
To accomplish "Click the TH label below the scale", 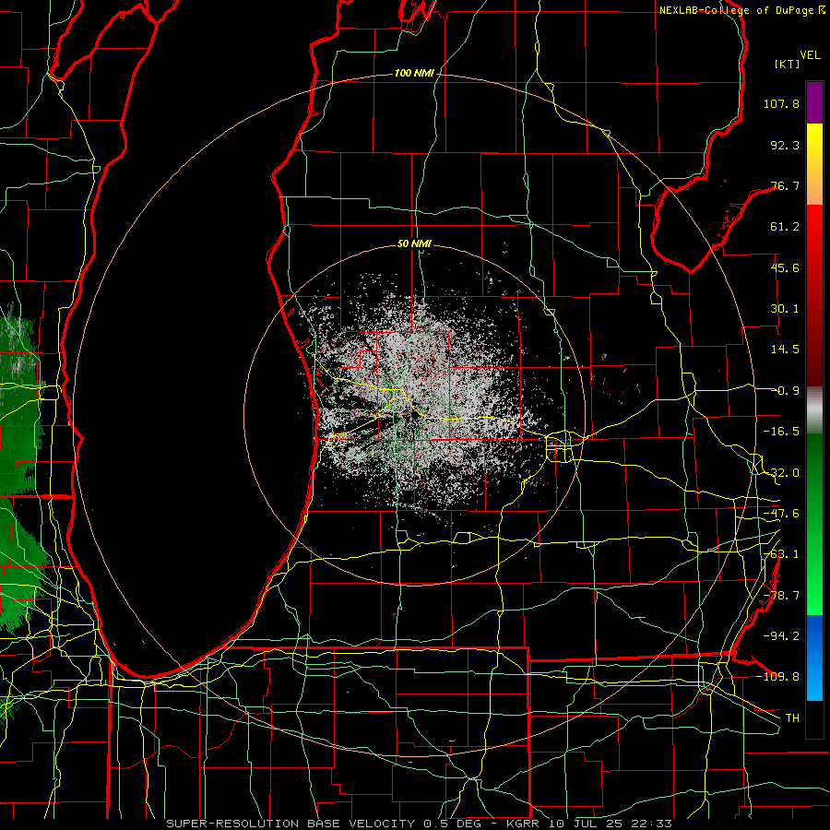I will point(792,717).
